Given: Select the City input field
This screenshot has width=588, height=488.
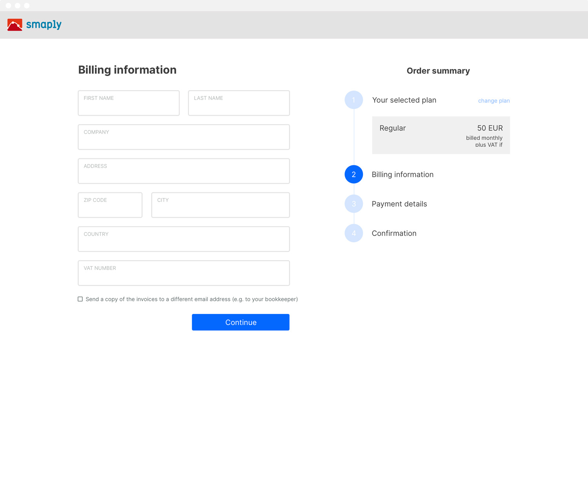Looking at the screenshot, I should (220, 205).
